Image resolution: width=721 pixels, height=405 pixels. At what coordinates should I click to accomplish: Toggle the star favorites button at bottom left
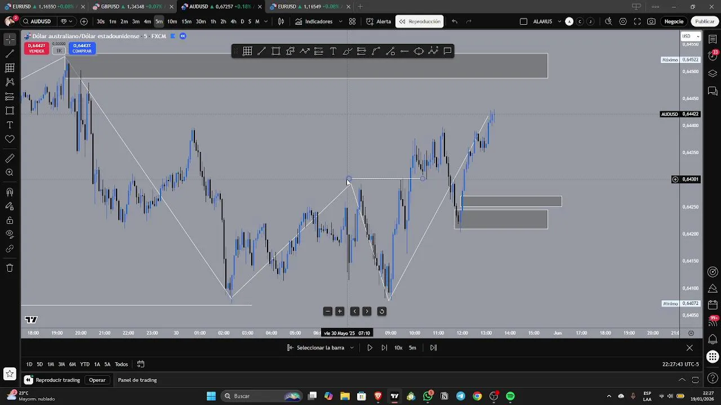pyautogui.click(x=10, y=373)
